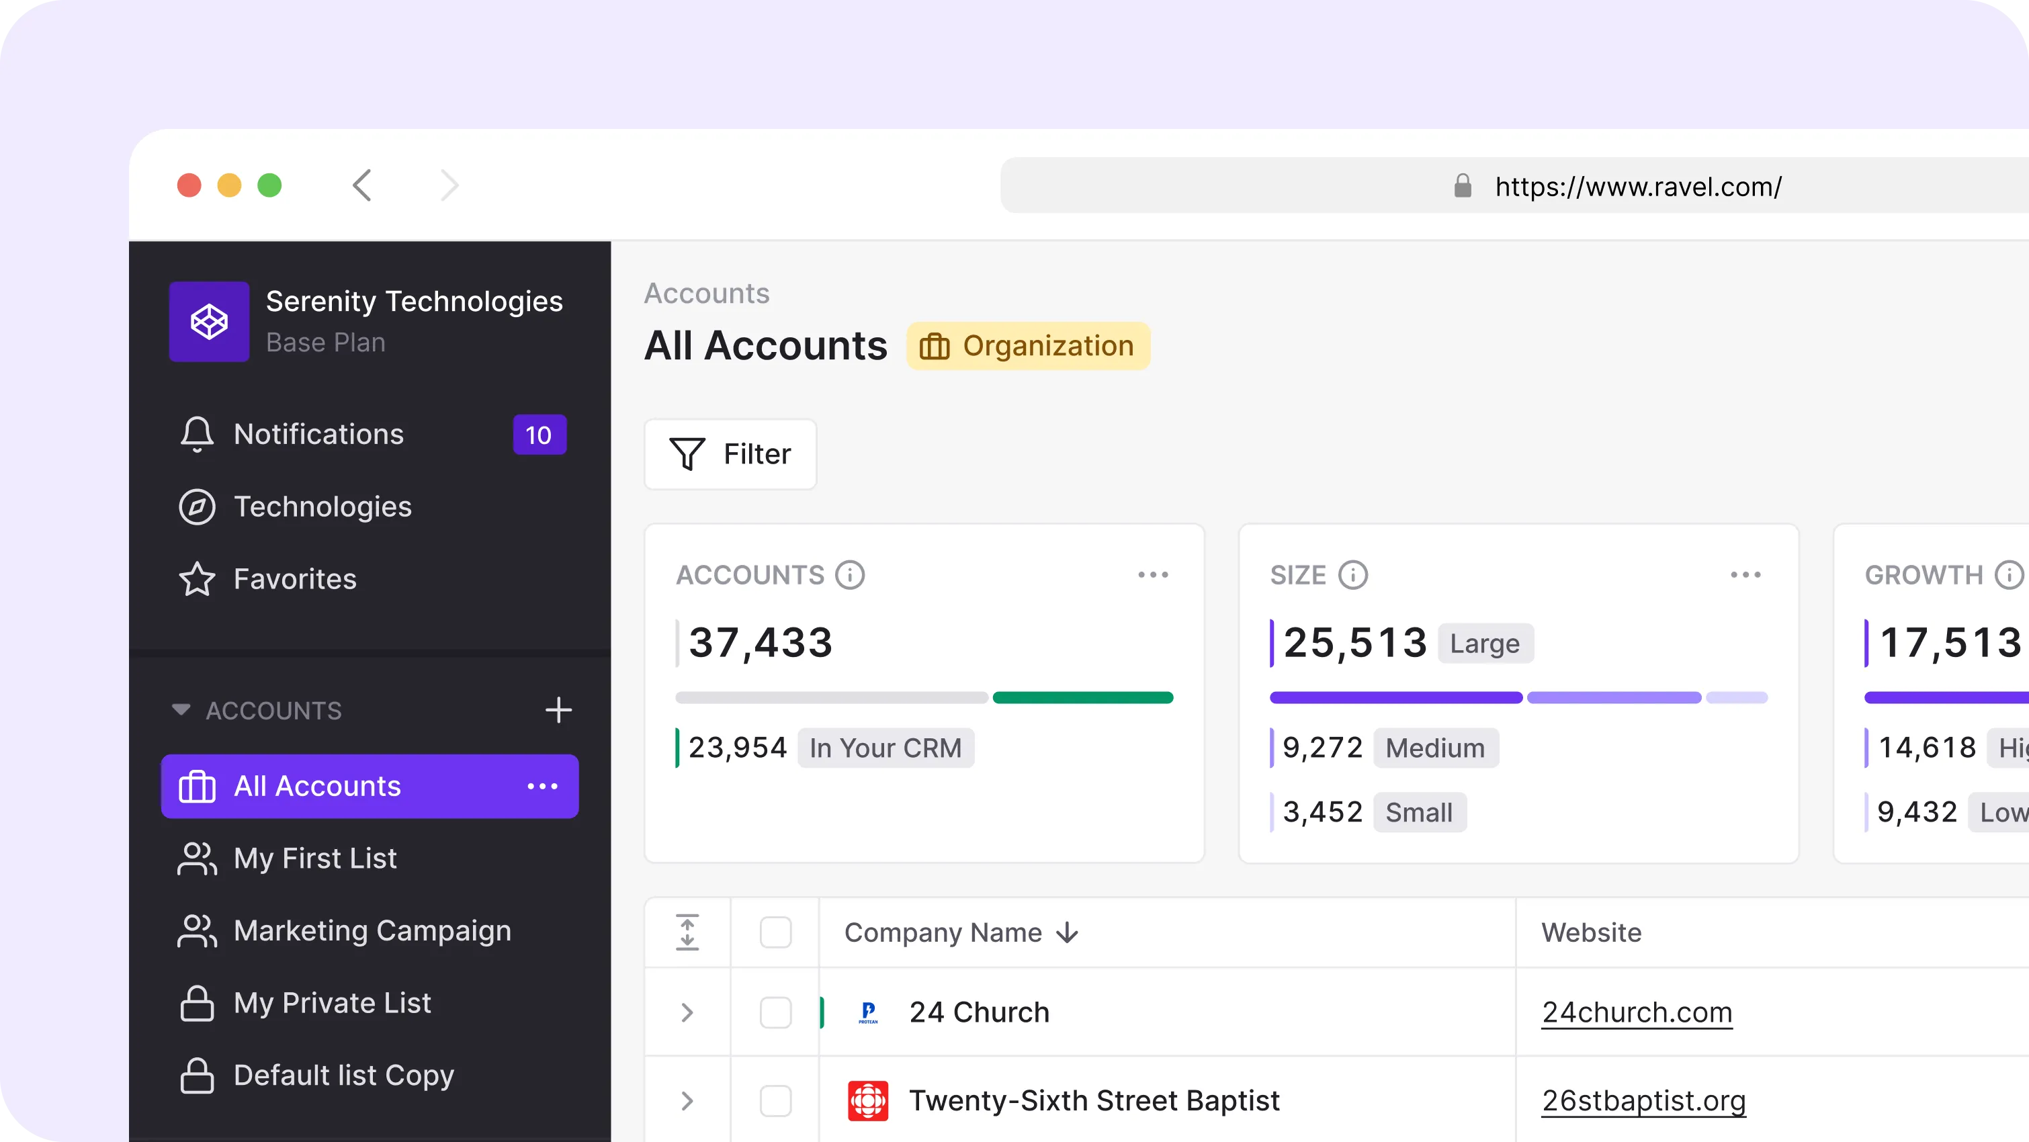Click the Serenity Technologies logo icon
This screenshot has height=1142, width=2029.
point(209,321)
